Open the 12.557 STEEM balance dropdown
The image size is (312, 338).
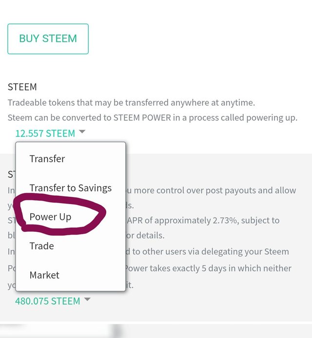click(x=51, y=133)
